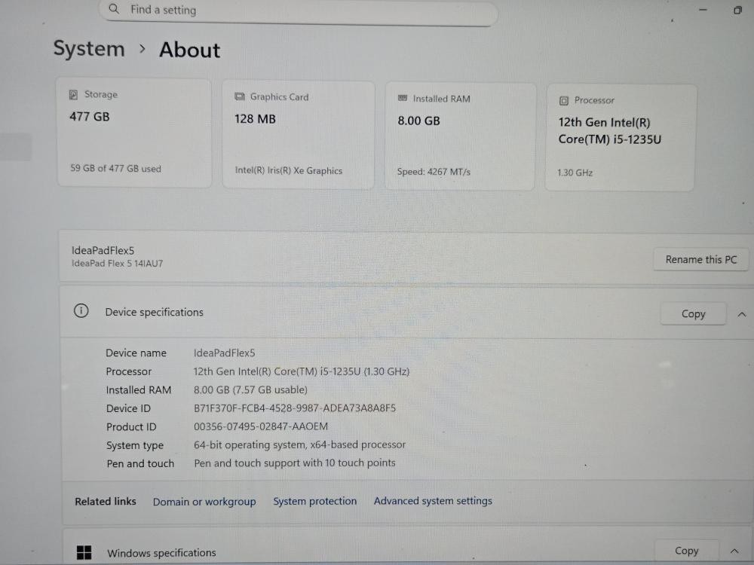Open Domain or workgroup link
The width and height of the screenshot is (754, 565).
(204, 502)
